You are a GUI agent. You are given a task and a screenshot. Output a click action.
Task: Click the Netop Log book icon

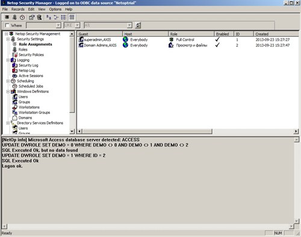tap(15, 71)
